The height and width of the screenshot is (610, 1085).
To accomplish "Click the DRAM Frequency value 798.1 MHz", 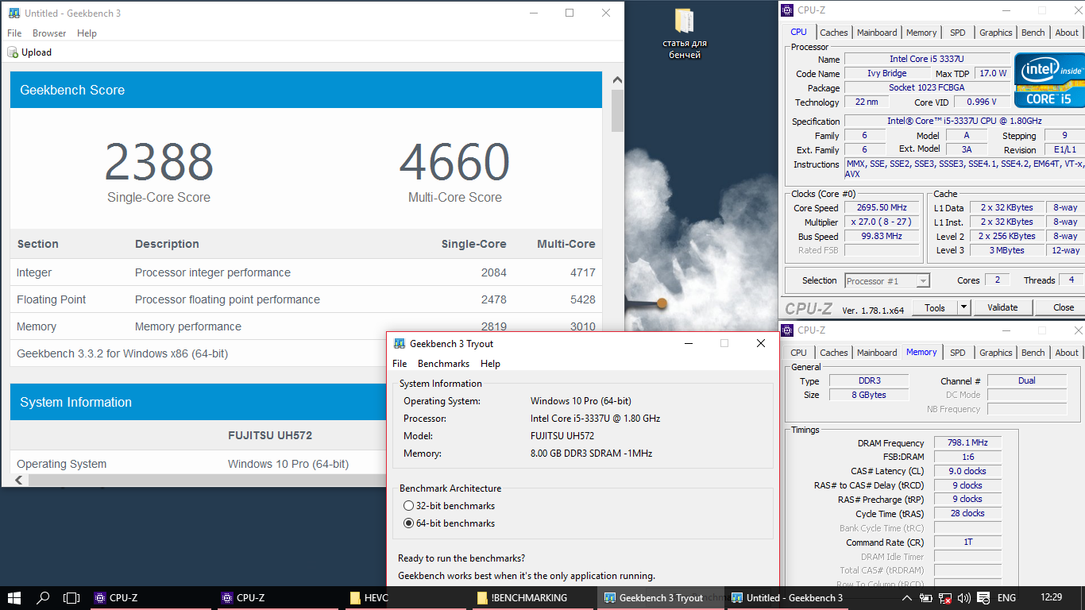I will coord(967,443).
